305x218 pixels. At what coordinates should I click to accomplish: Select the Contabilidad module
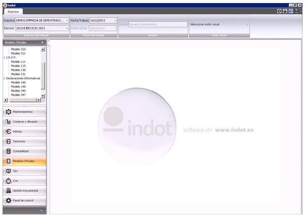[x=23, y=151]
